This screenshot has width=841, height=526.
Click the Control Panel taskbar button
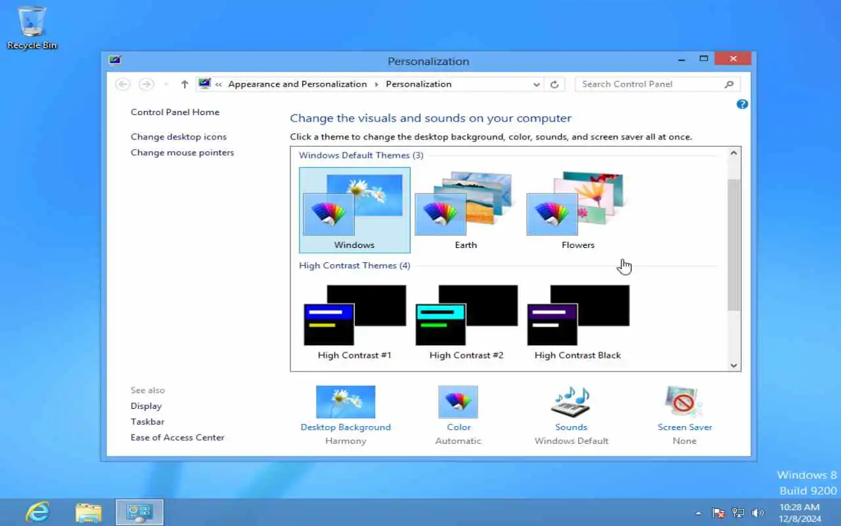(139, 512)
